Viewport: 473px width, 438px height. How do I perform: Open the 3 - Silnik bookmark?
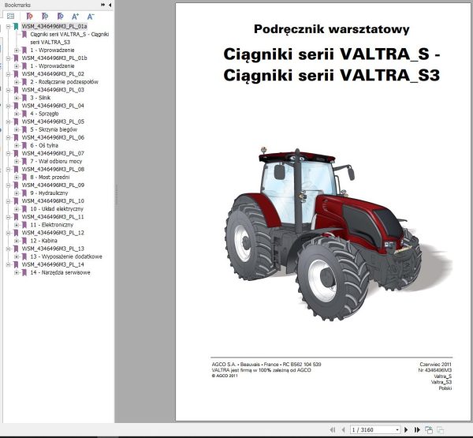[40, 98]
